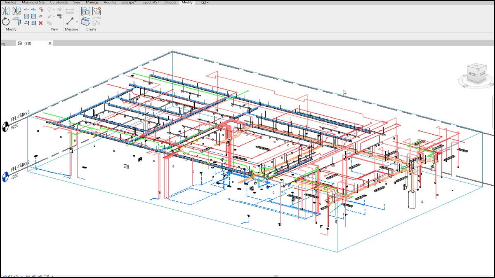Image resolution: width=495 pixels, height=278 pixels.
Task: Click the FRONT face of the ViewCube
Action: (472, 74)
